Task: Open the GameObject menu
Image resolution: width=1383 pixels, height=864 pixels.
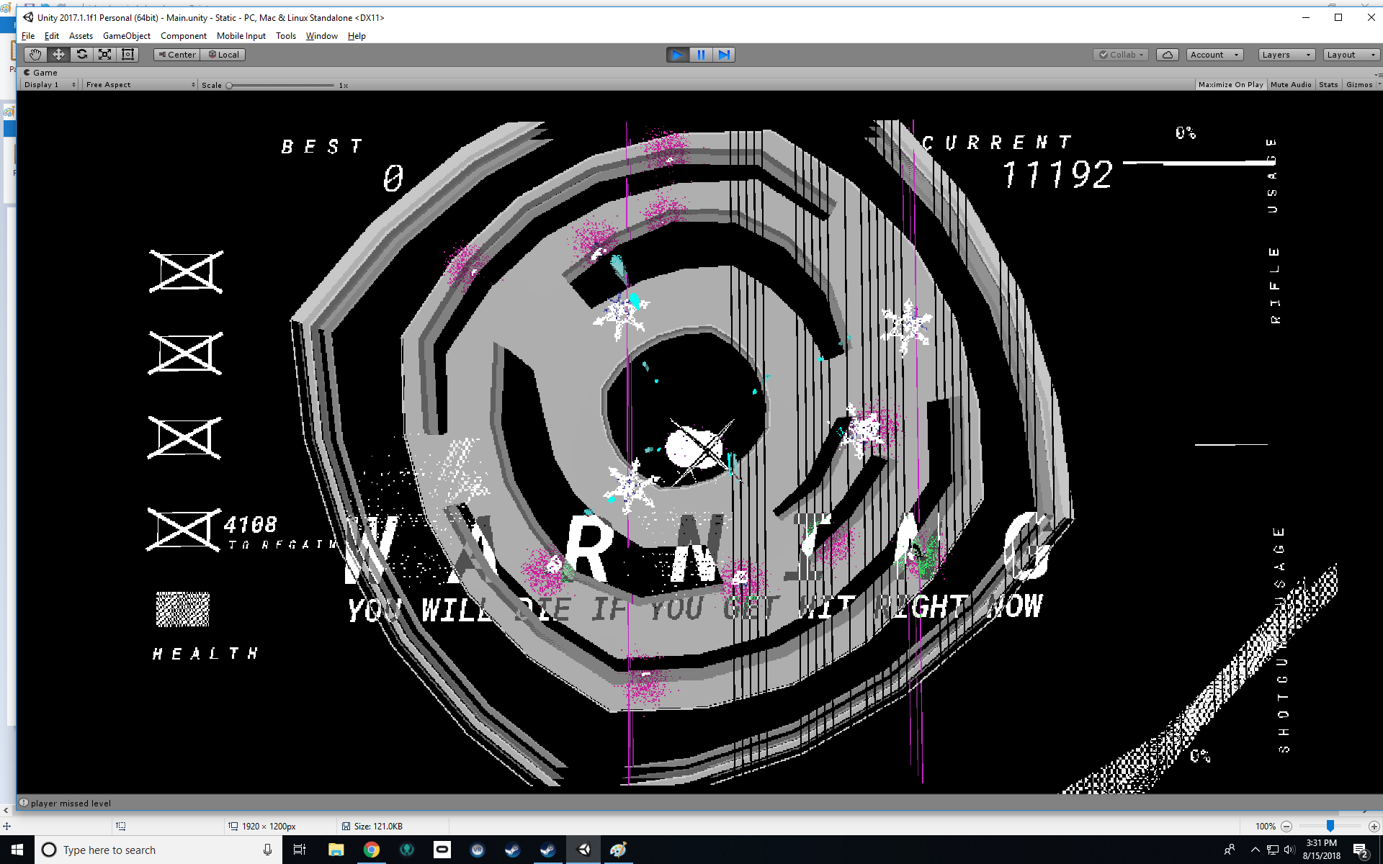Action: coord(126,36)
